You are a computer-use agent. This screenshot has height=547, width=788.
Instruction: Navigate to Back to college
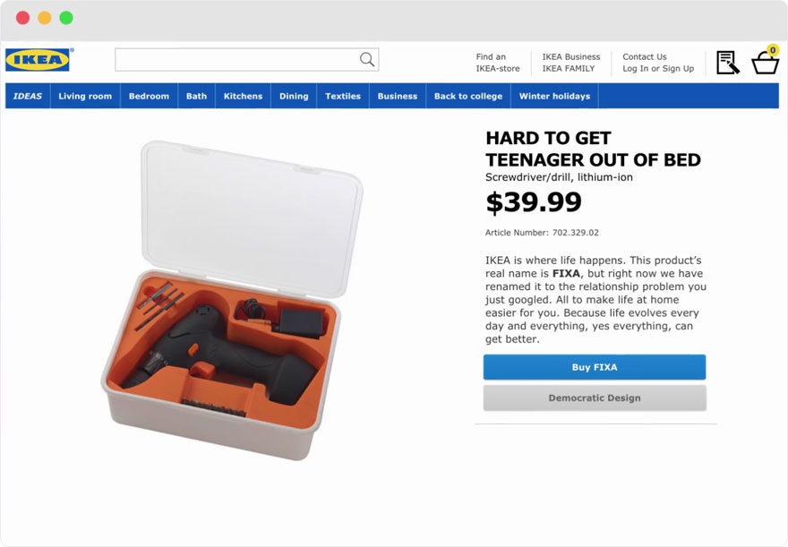coord(468,96)
